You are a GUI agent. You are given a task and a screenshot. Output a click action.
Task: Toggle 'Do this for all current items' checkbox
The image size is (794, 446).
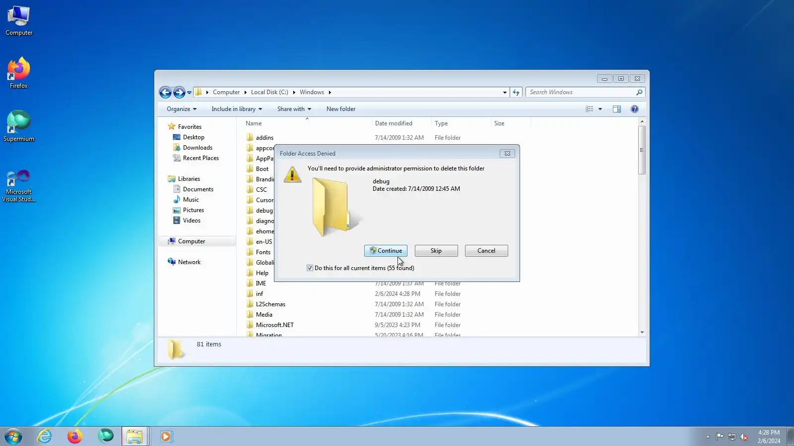pyautogui.click(x=310, y=268)
